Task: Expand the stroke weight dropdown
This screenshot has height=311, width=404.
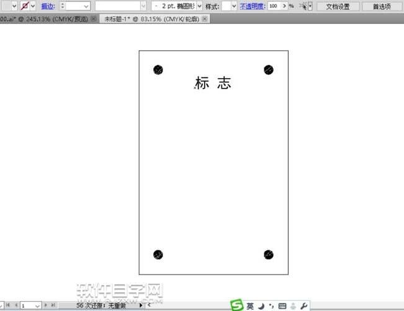Action: point(86,6)
